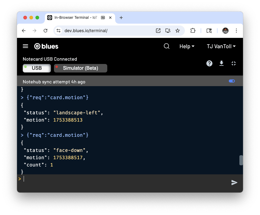Screen dimensions: 260x215
Task: Select the In-Browser Terminal tab
Action: click(x=80, y=18)
